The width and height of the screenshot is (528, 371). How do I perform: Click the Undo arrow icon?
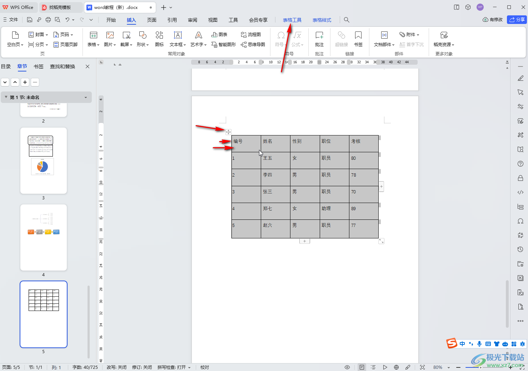67,20
